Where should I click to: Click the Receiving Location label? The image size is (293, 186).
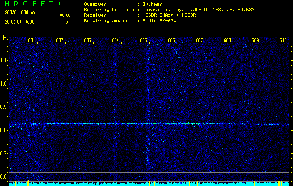point(109,10)
